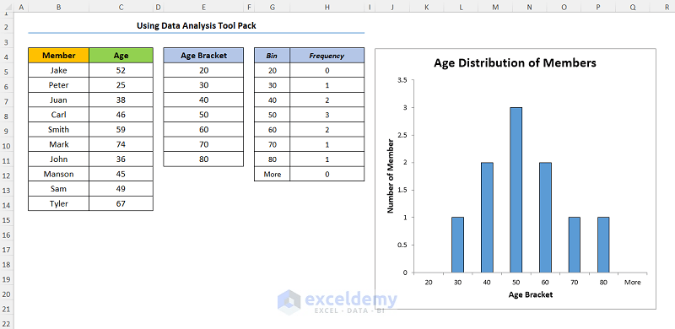Select the Bin header cell

(272, 56)
